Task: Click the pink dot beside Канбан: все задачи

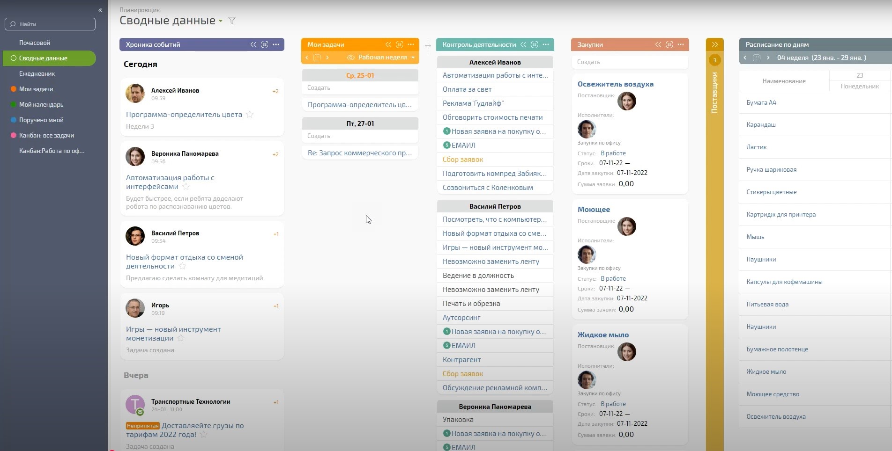Action: coord(14,135)
